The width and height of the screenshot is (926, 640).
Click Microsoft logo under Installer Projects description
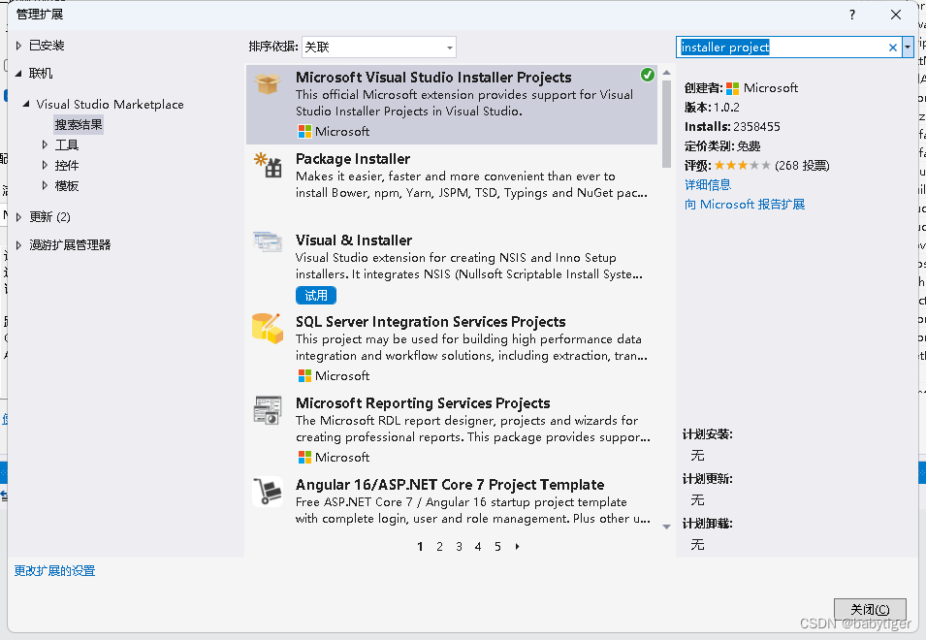pos(304,132)
